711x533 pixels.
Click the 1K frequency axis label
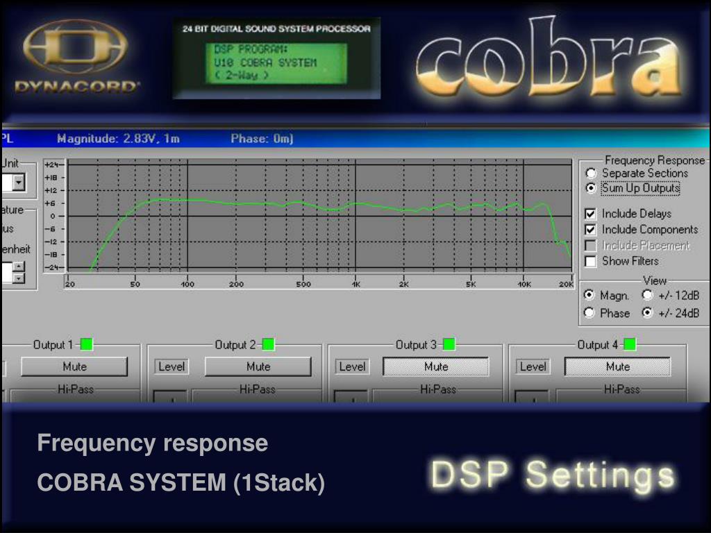[356, 284]
